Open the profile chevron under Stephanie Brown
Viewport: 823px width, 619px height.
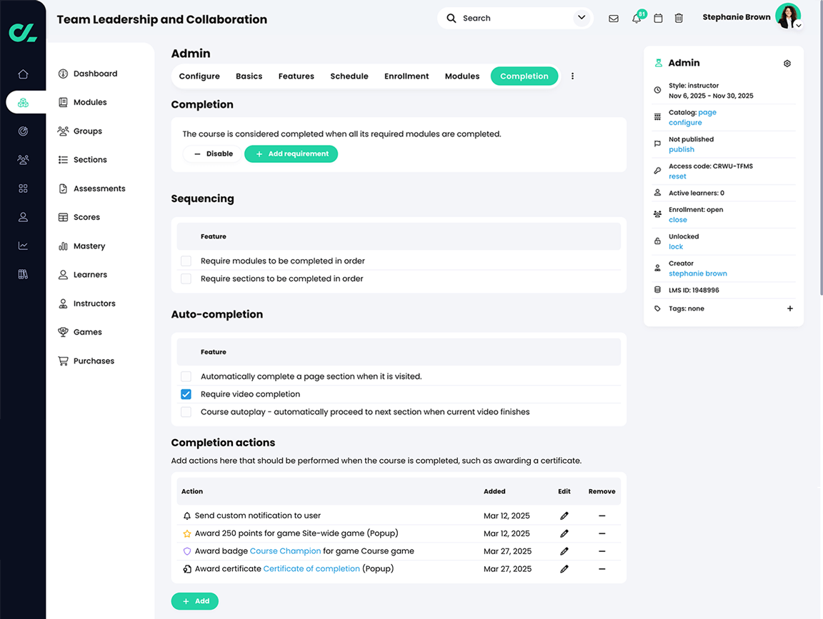click(x=798, y=25)
